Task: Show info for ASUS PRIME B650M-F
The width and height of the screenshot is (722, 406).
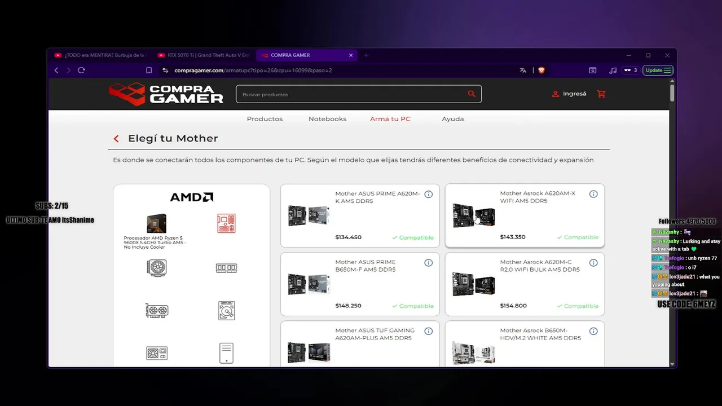Action: point(428,263)
